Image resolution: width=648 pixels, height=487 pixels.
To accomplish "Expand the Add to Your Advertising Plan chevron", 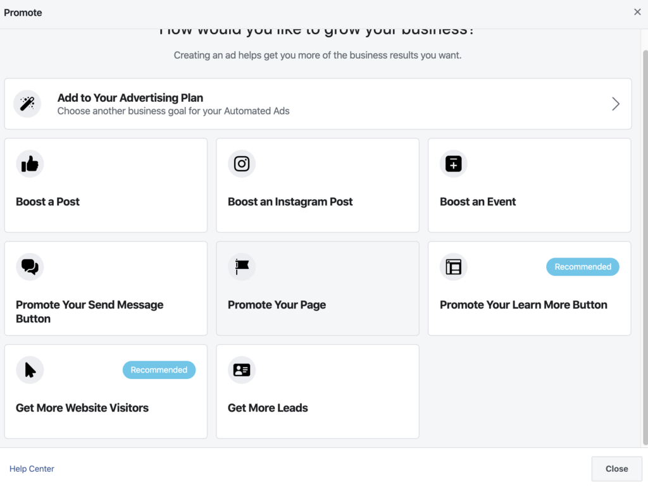I will click(x=615, y=104).
